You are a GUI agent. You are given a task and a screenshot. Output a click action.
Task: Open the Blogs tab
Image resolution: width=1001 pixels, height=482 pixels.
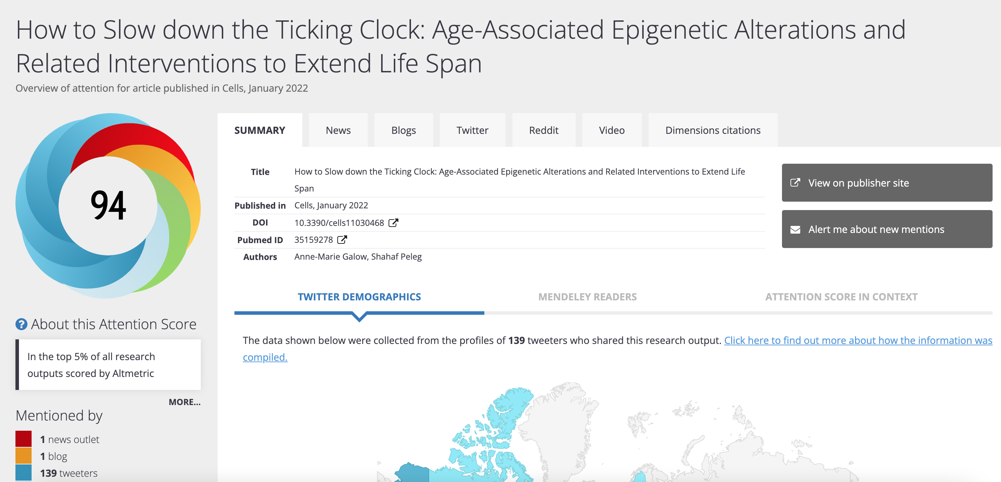[403, 130]
